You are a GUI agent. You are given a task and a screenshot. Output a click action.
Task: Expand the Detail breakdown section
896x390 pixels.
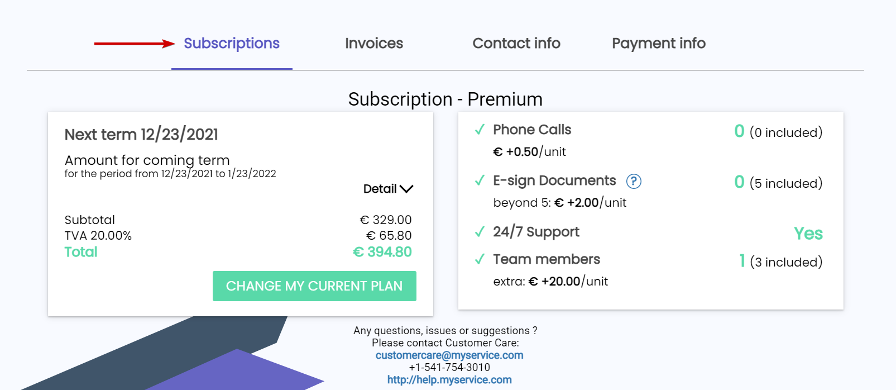click(388, 189)
